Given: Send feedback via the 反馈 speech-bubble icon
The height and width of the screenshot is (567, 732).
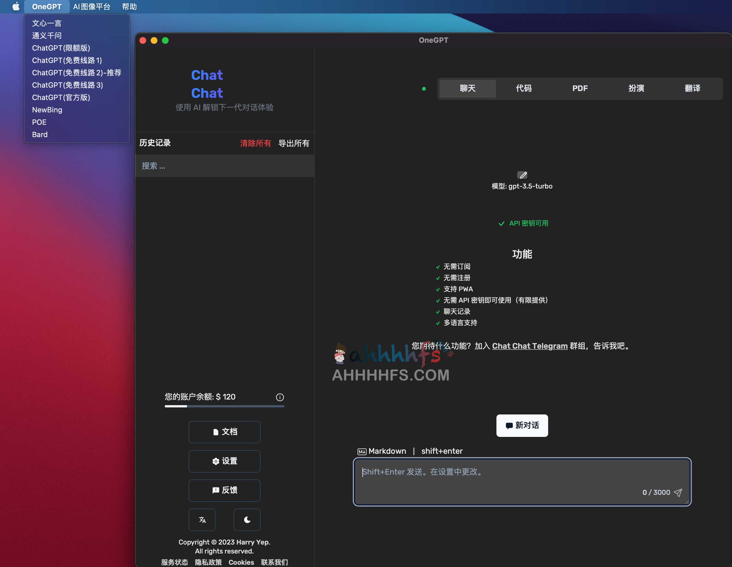Looking at the screenshot, I should tap(224, 490).
